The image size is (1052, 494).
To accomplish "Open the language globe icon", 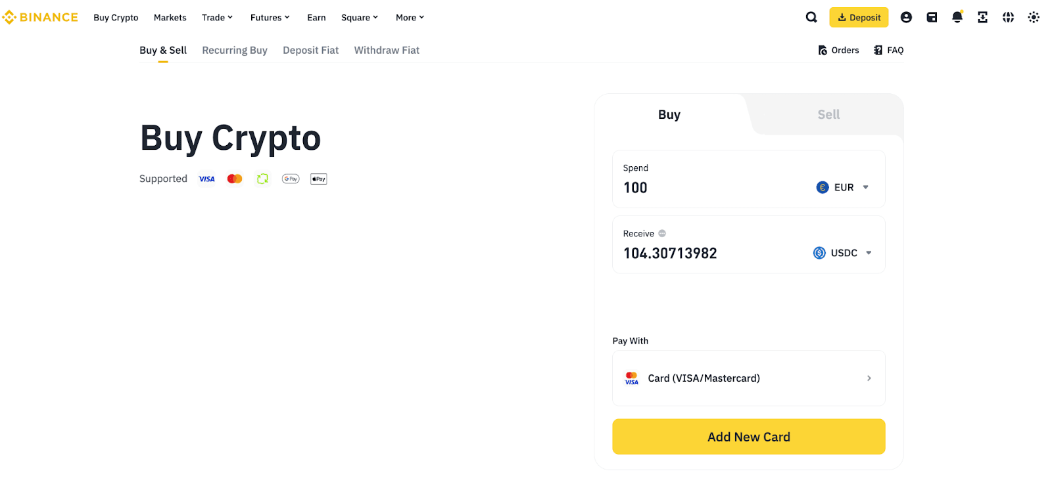I will pyautogui.click(x=1008, y=18).
